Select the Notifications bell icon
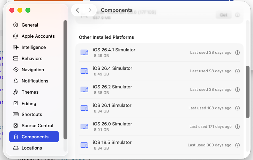 [x=16, y=81]
